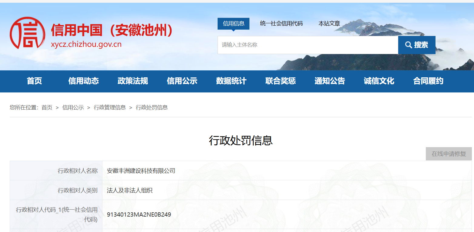Image resolution: width=474 pixels, height=232 pixels.
Task: Open 首页 in the navigation bar
Action: coord(34,81)
